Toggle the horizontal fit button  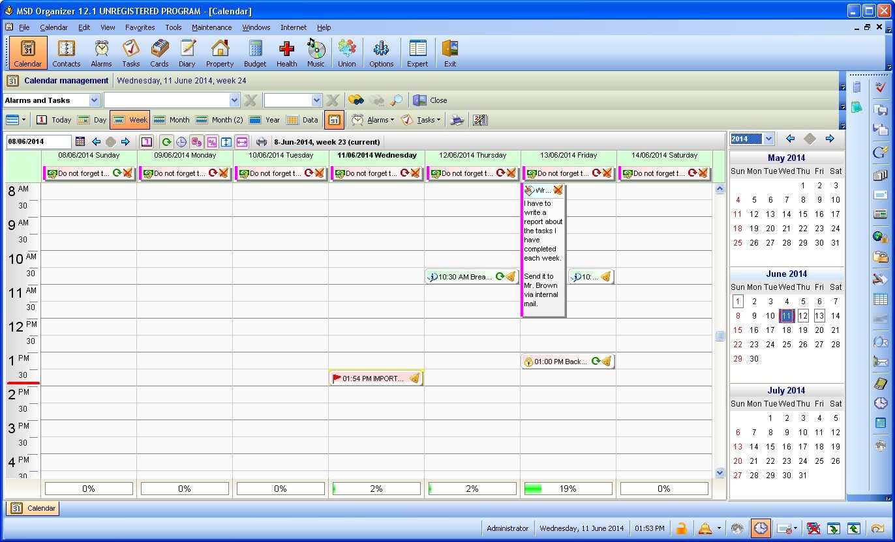click(x=242, y=141)
